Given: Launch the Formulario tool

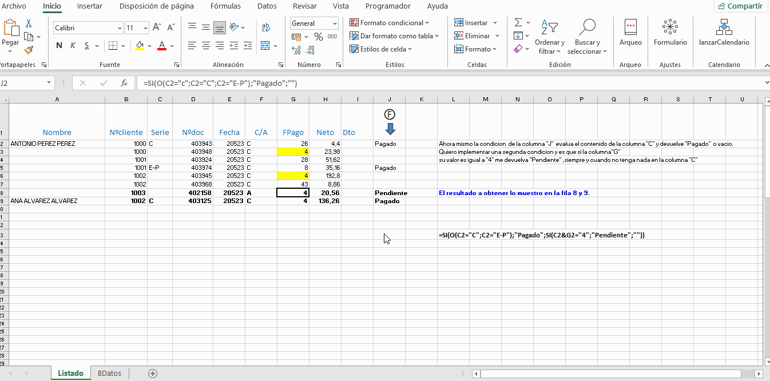Looking at the screenshot, I should pyautogui.click(x=670, y=33).
